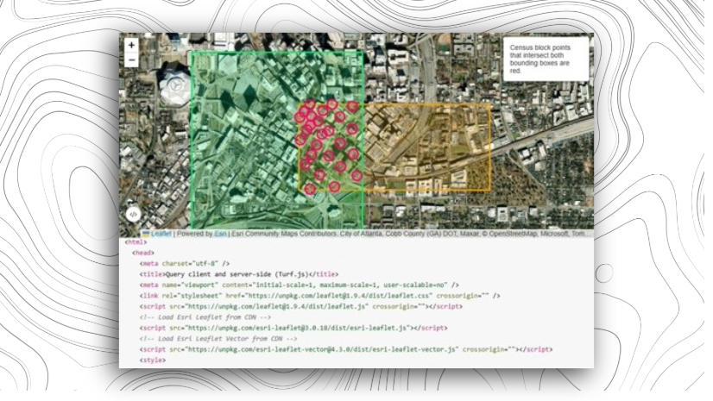This screenshot has width=713, height=401.
Task: Click the script line loading esri-leaflet-vector.js
Action: pyautogui.click(x=346, y=349)
